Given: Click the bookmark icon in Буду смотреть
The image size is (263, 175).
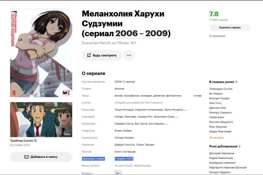Looking at the screenshot, I should point(89,55).
